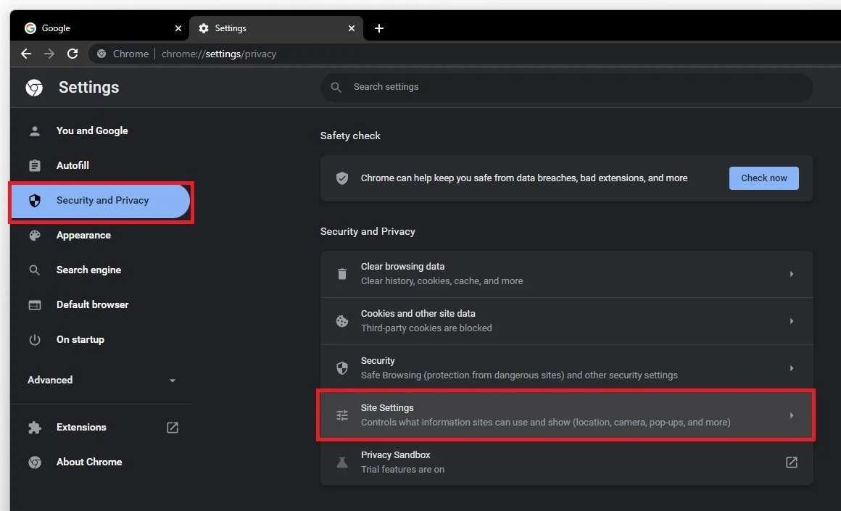The width and height of the screenshot is (841, 511).
Task: Click the puzzle piece Extensions icon
Action: (x=35, y=428)
